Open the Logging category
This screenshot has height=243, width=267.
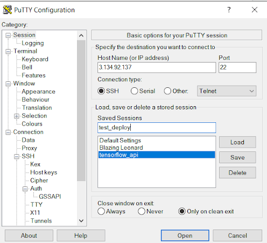click(x=33, y=43)
